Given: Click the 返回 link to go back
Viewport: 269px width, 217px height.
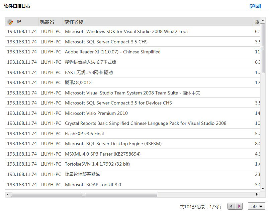Looking at the screenshot, I should pos(255,6).
